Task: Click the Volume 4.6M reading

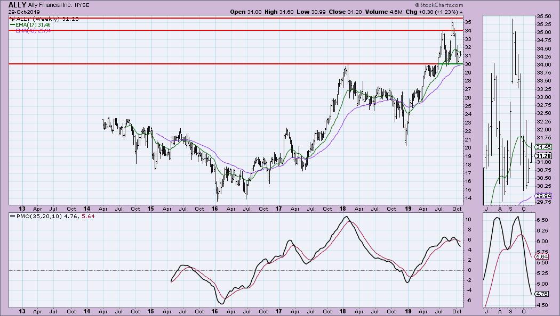Action: click(383, 12)
